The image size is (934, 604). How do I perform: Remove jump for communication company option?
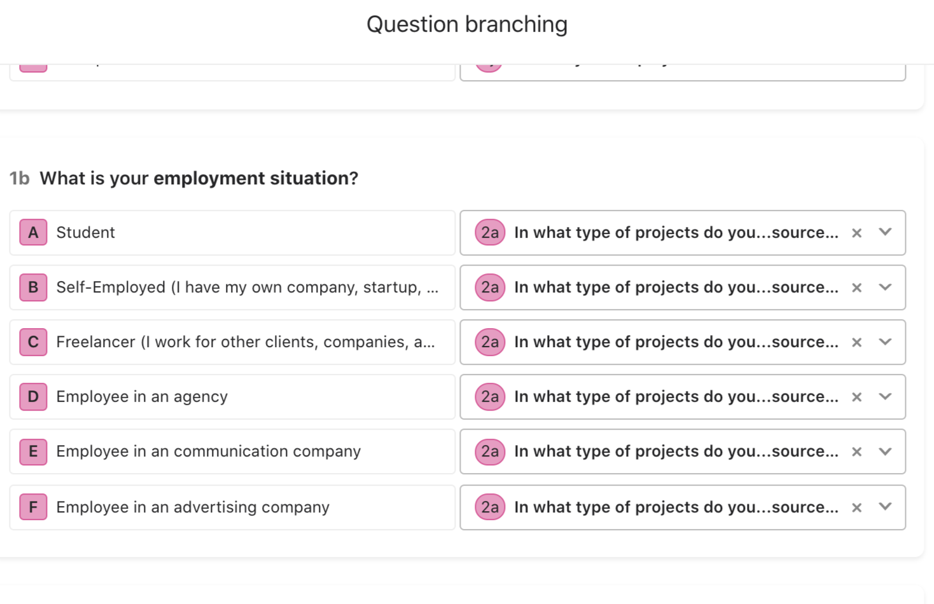tap(856, 452)
